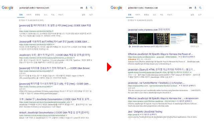Open the first book cover image thumbnail
The image size is (214, 134).
[x=132, y=39]
